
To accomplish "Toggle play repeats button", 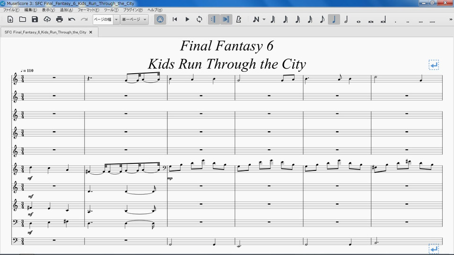I will click(x=213, y=19).
